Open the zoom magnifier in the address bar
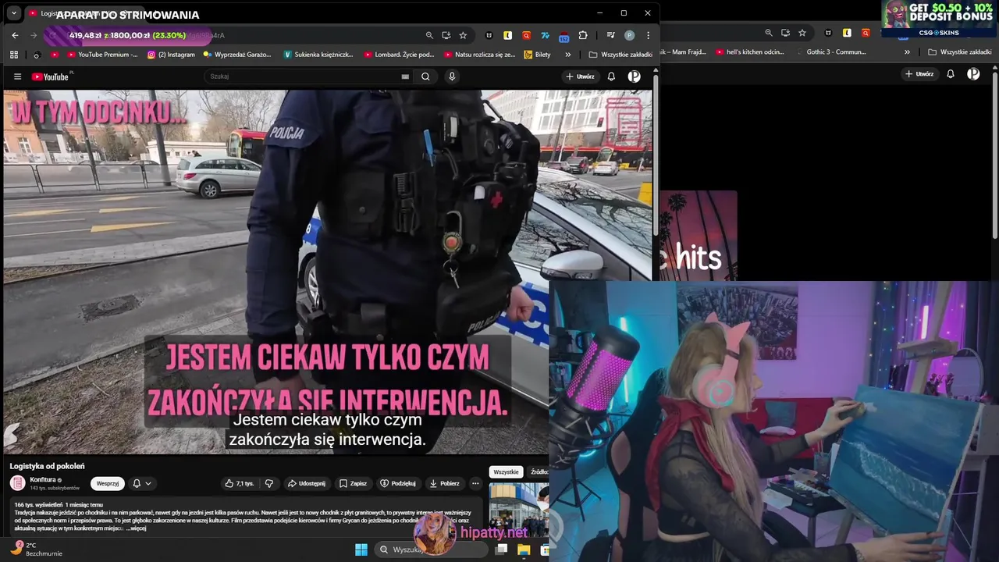Viewport: 999px width, 562px height. coord(429,35)
